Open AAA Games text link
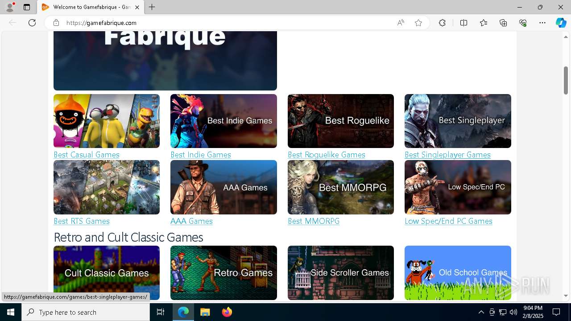The height and width of the screenshot is (321, 571). [191, 221]
